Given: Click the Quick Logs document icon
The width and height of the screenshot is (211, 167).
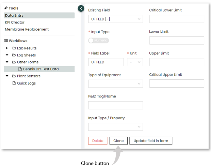Looking at the screenshot, I should [x=14, y=83].
